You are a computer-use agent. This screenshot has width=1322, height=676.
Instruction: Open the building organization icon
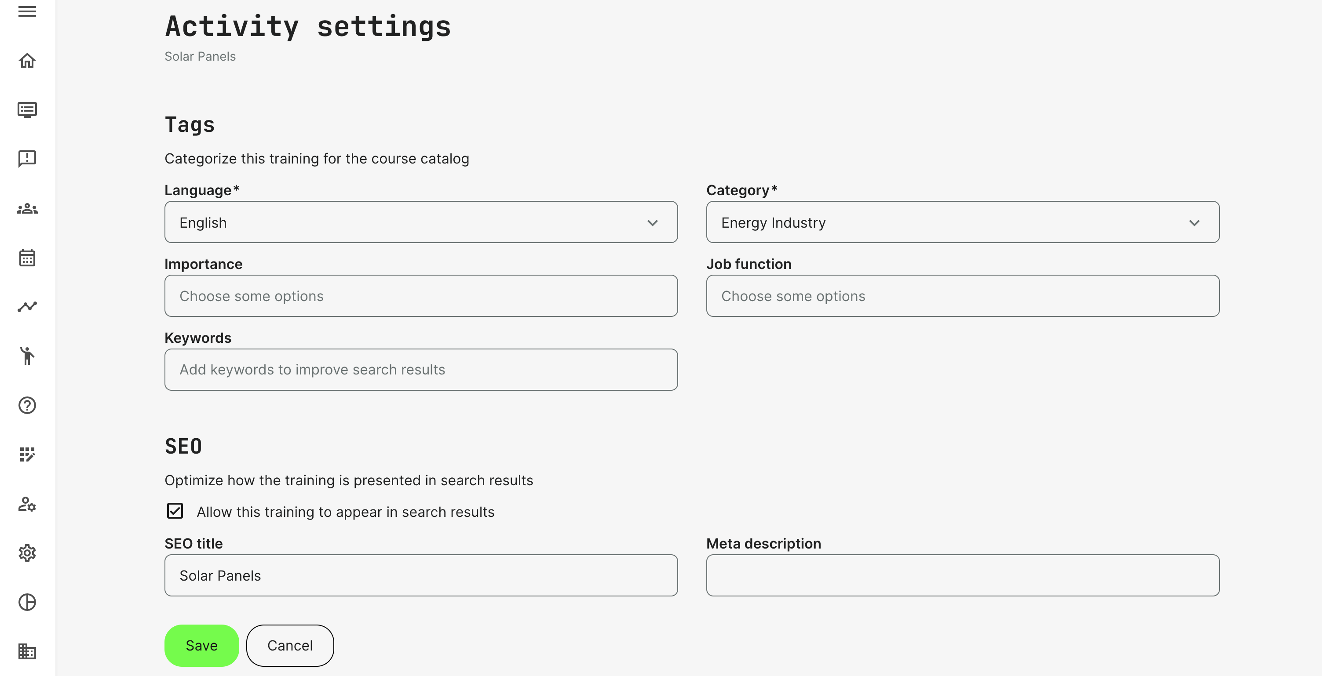point(27,651)
